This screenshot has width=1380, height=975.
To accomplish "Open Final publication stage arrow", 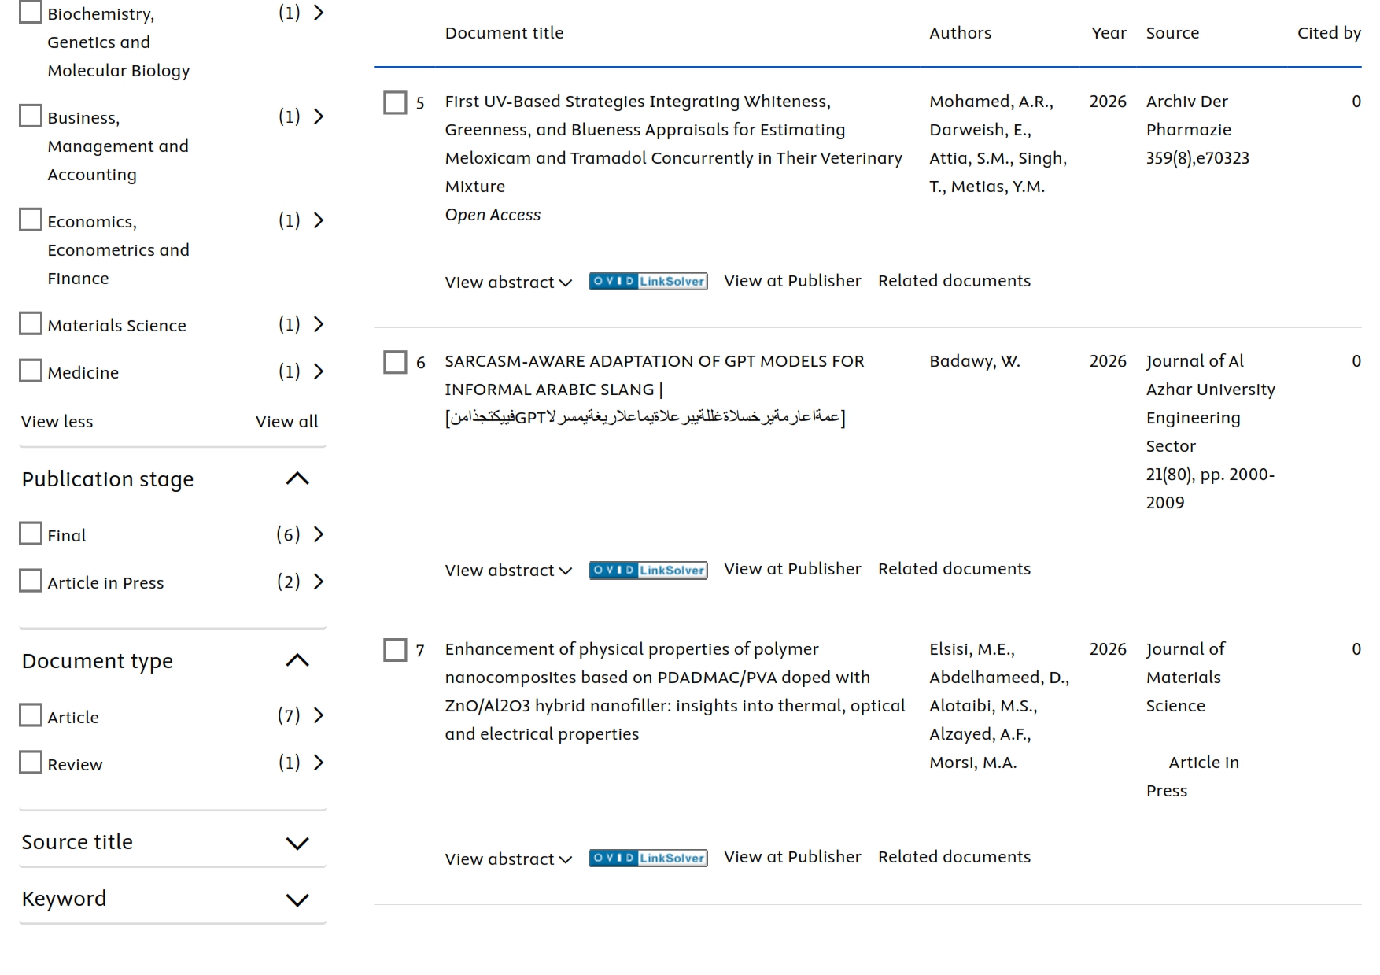I will [319, 534].
